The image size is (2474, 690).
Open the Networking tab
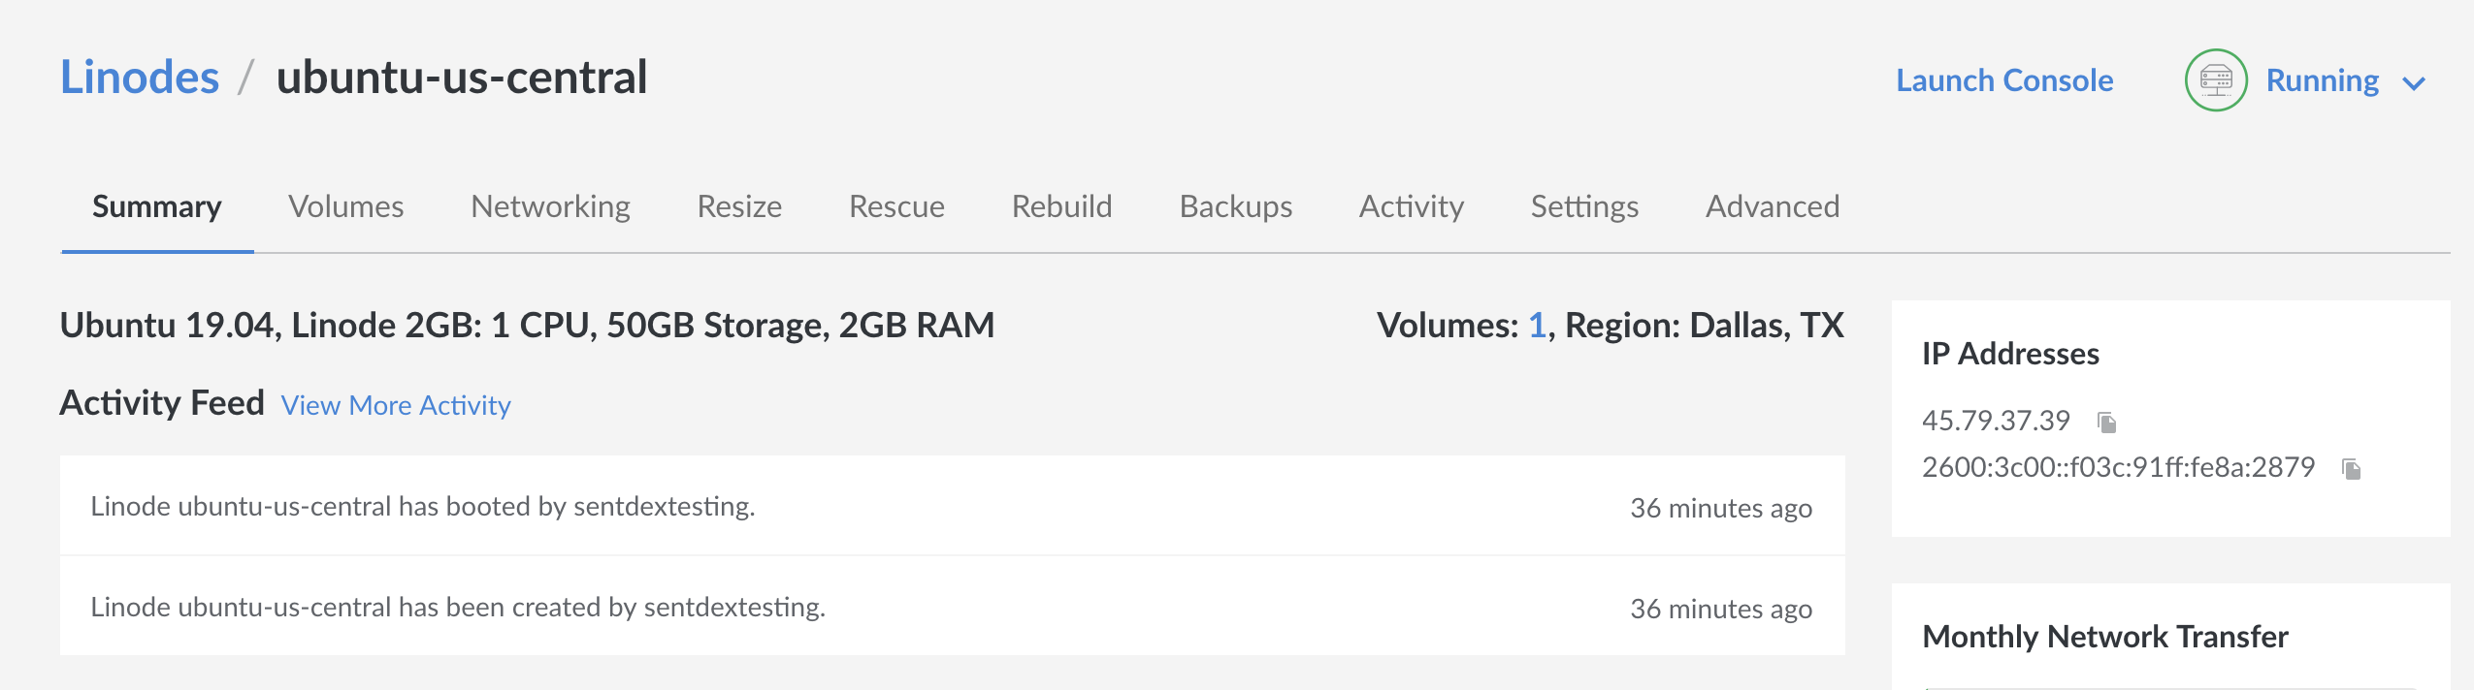pos(550,206)
